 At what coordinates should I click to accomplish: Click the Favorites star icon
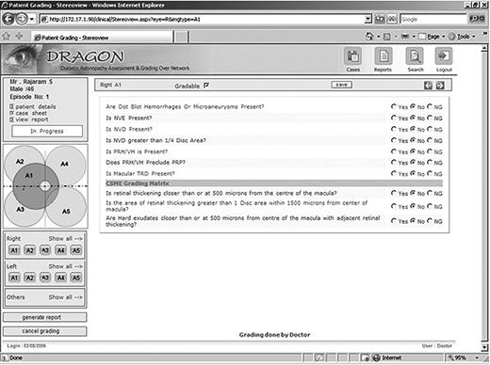[x=7, y=37]
